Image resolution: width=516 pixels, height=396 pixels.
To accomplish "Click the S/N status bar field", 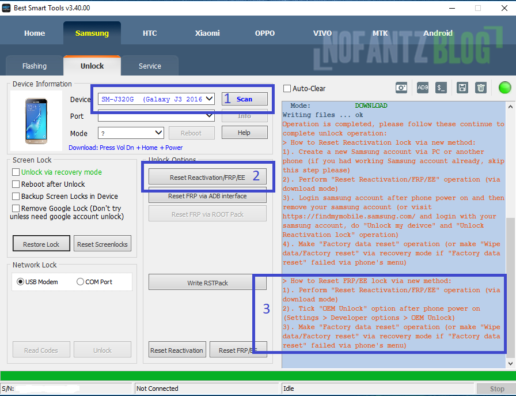I will (66, 389).
